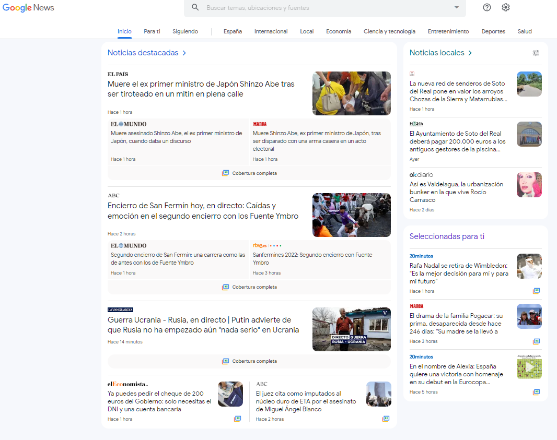This screenshot has height=440, width=557.
Task: Go to the Deportes tab
Action: point(493,31)
